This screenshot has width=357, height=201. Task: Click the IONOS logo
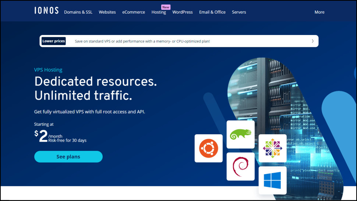tap(46, 10)
